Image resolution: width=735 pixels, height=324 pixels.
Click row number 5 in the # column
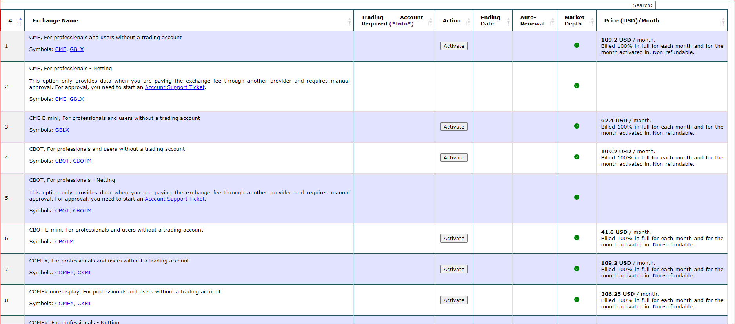click(x=7, y=198)
